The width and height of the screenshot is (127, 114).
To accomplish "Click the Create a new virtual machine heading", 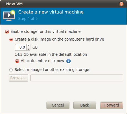I will point(51,12).
